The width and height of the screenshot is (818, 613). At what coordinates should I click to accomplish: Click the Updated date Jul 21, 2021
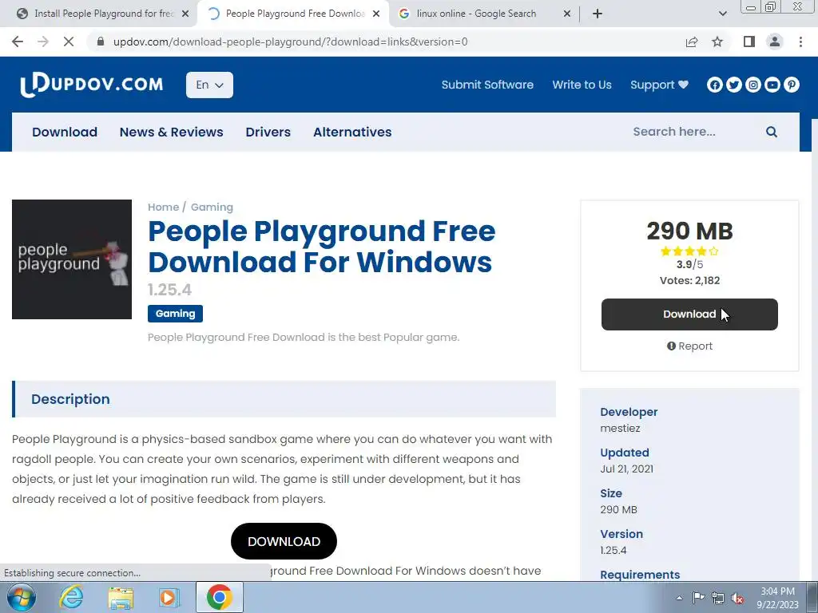pyautogui.click(x=626, y=469)
